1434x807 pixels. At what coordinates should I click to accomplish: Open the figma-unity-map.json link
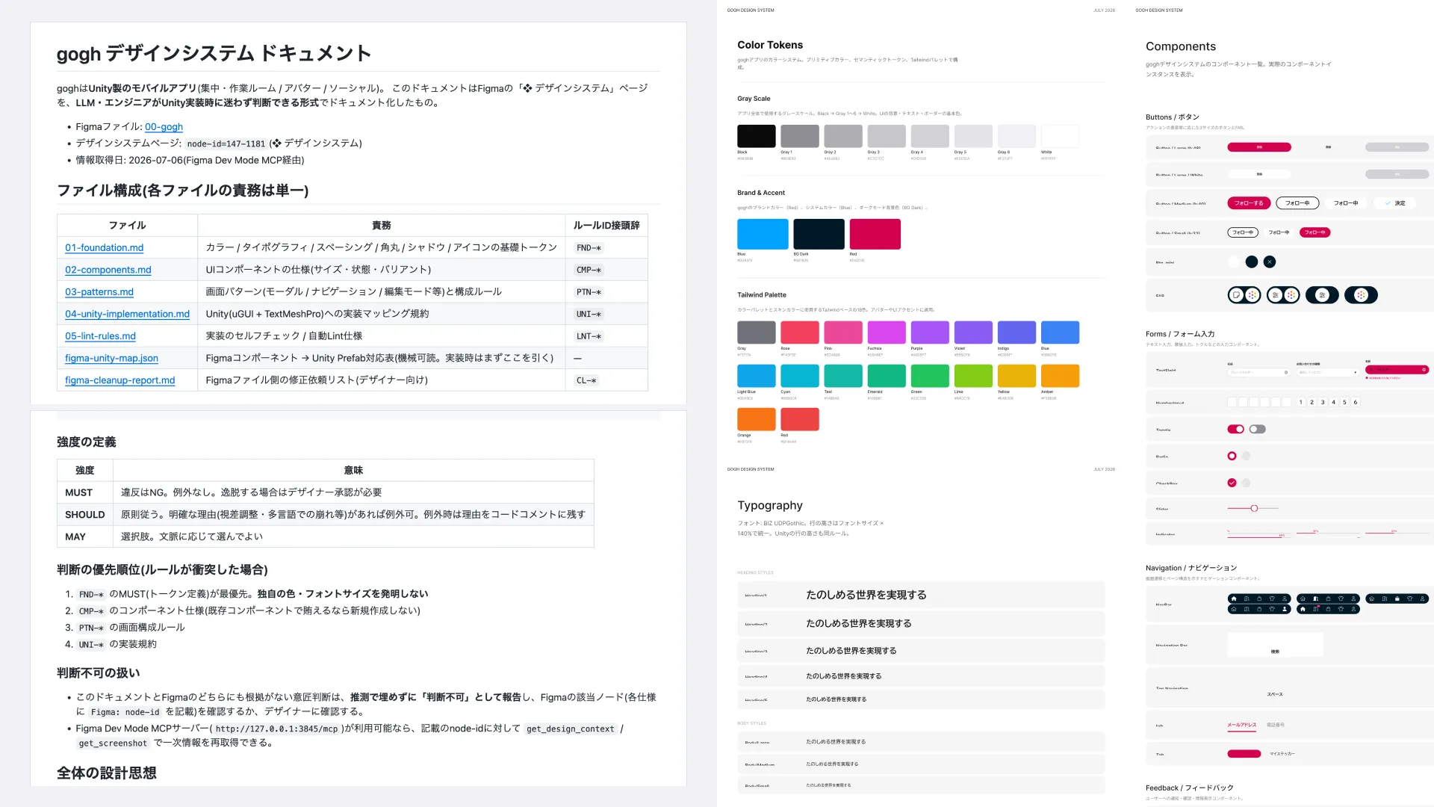tap(111, 358)
